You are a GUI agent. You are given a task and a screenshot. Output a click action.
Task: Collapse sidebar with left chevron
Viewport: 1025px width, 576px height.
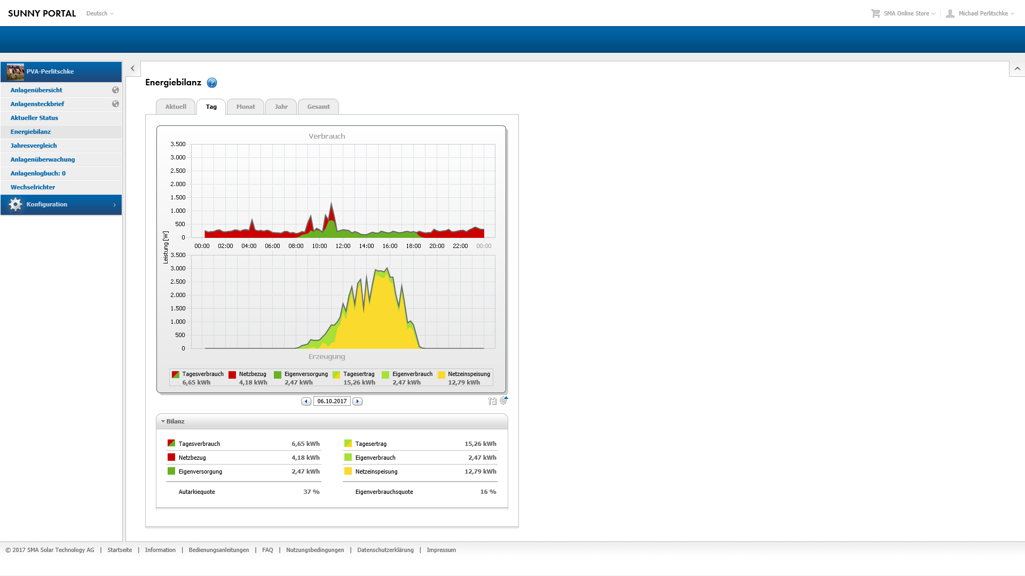tap(133, 68)
